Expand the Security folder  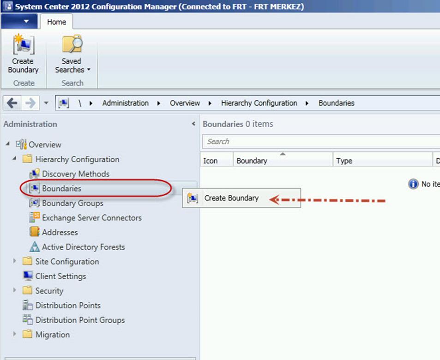pos(15,290)
